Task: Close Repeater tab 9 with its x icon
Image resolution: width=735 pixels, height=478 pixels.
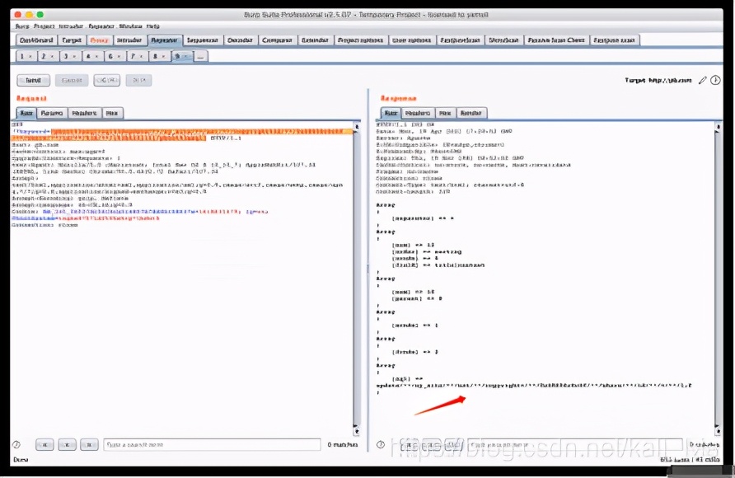Action: coord(186,57)
